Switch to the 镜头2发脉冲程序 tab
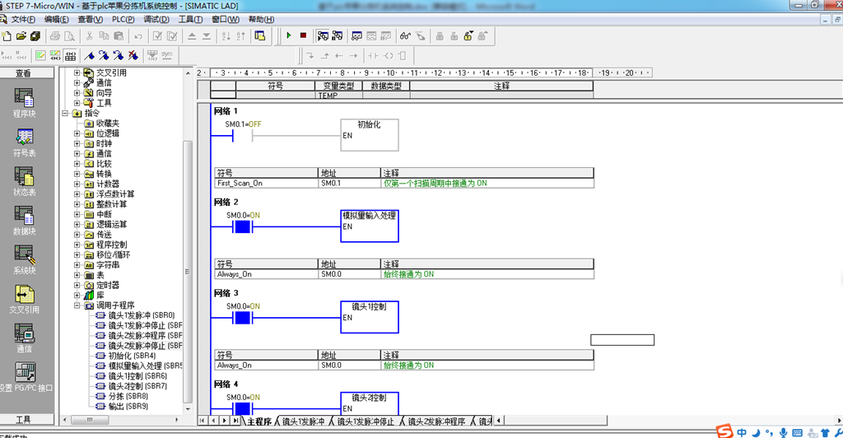The image size is (843, 438). 436,422
